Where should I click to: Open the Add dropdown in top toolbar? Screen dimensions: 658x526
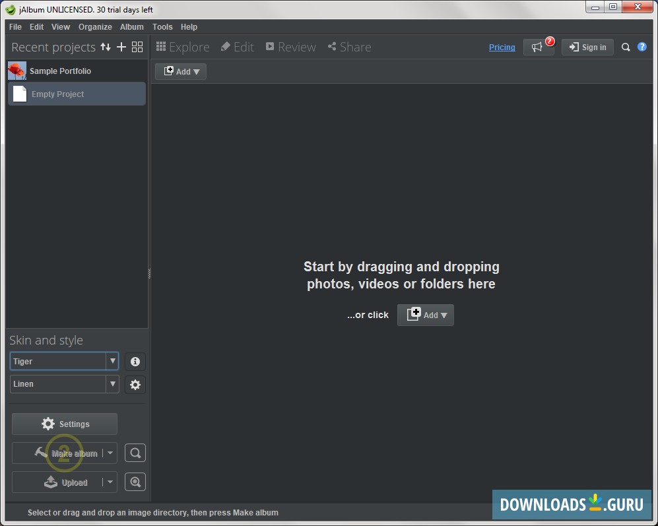point(181,71)
